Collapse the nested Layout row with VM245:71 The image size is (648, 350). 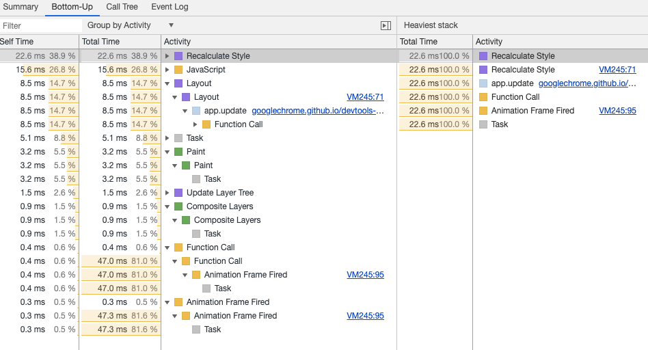174,96
